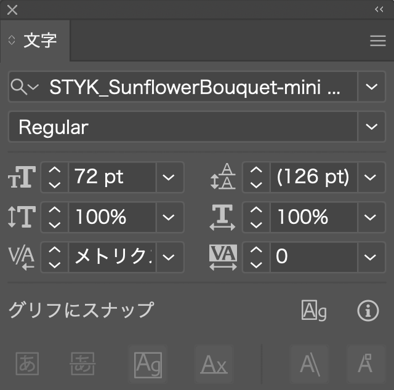Click the font size tT icon

pyautogui.click(x=22, y=177)
